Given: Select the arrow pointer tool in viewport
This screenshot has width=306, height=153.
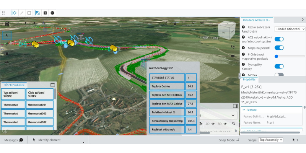Looking at the screenshot, I should pyautogui.click(x=7, y=35).
